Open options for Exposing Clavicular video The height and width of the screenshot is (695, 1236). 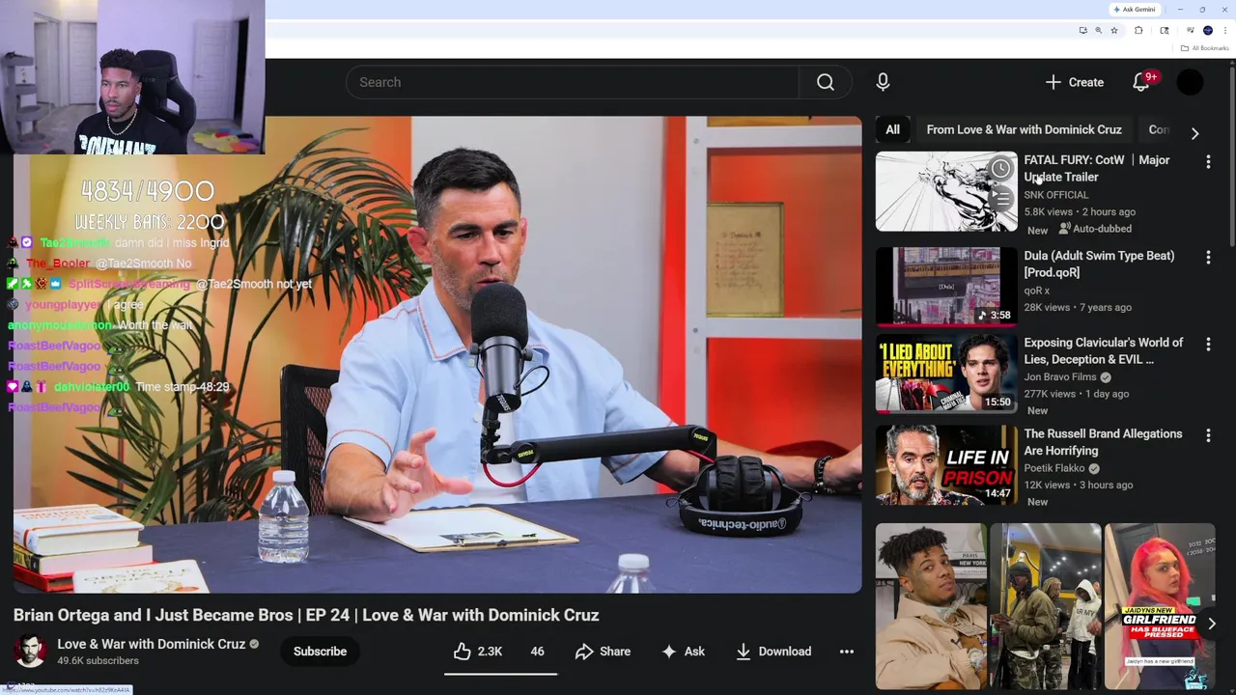(1208, 344)
